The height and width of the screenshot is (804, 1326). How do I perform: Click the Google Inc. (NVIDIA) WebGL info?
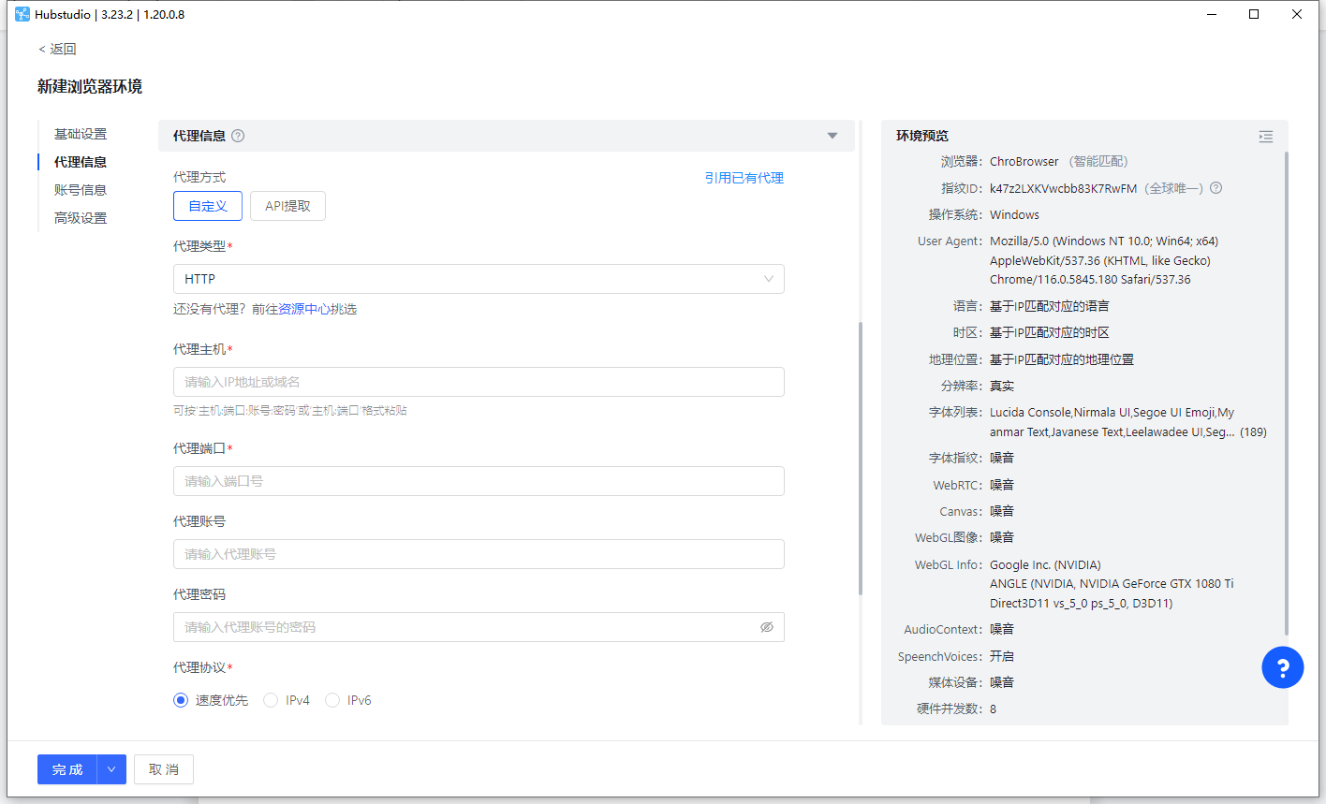pyautogui.click(x=1045, y=564)
